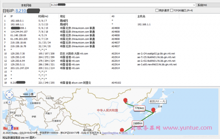220x139 pixels.
Task: Open the 目标IP 8.210 hyperlink
Action: click(21, 11)
